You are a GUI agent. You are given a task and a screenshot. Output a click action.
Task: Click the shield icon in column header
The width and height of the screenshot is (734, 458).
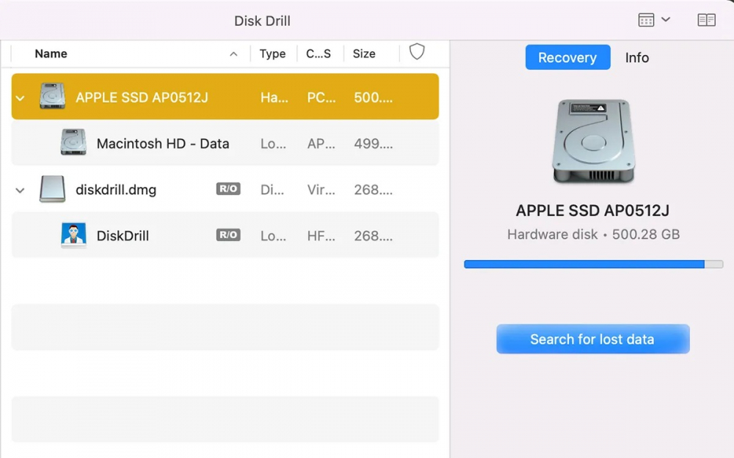click(417, 52)
